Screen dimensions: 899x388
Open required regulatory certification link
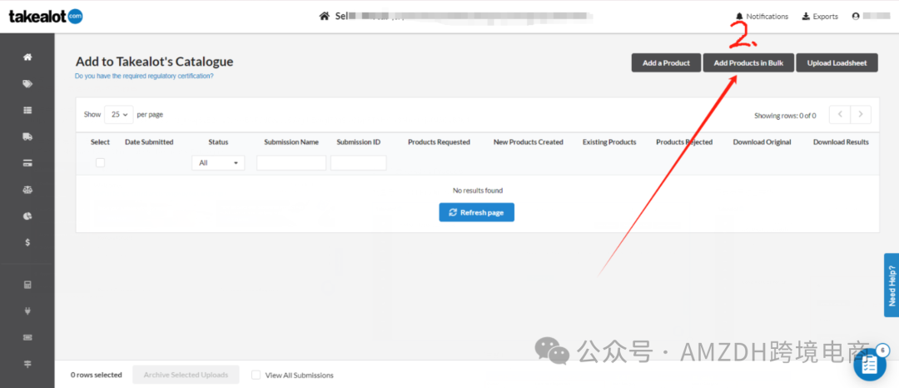coord(144,76)
